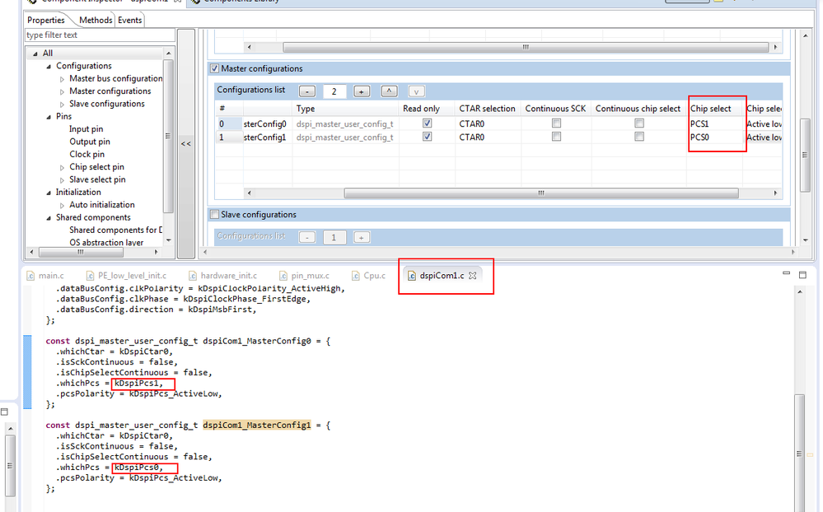Maximize the editor area
823x512 pixels.
pyautogui.click(x=802, y=274)
